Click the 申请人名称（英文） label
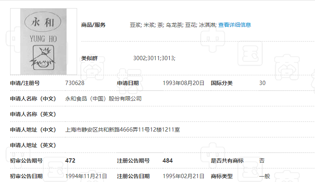 point(33,114)
